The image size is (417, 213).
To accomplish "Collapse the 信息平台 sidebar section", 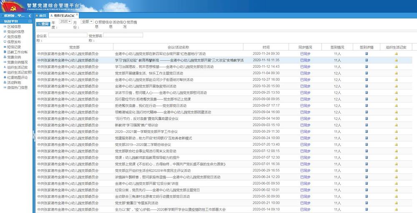I will click(30, 21).
